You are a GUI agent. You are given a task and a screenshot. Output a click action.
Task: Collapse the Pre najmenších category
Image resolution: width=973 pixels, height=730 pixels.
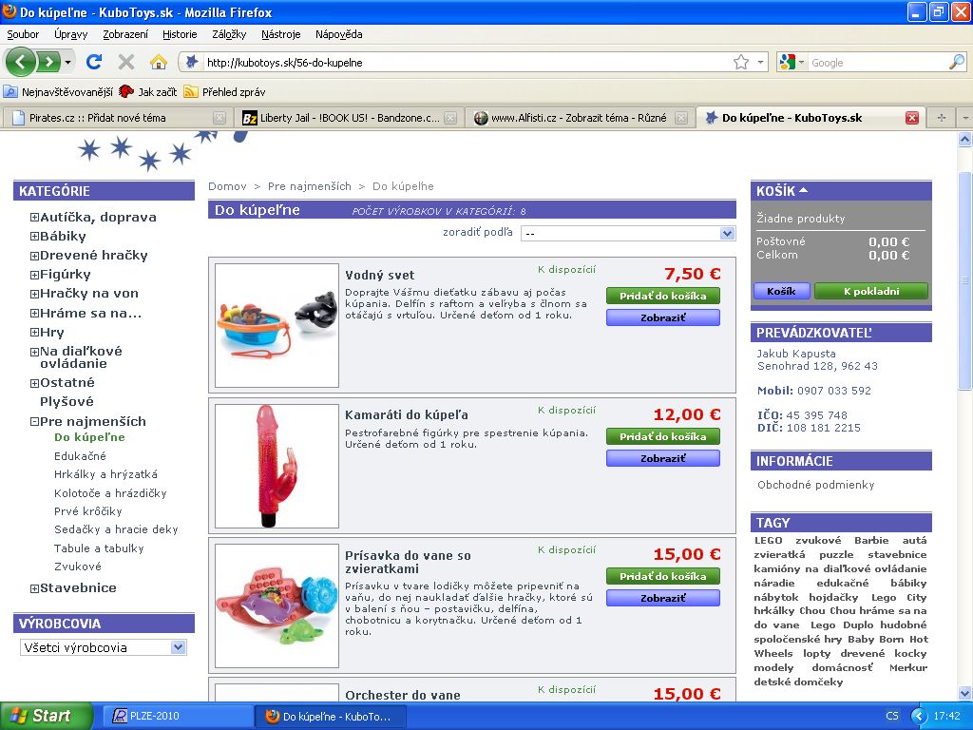[x=34, y=422]
